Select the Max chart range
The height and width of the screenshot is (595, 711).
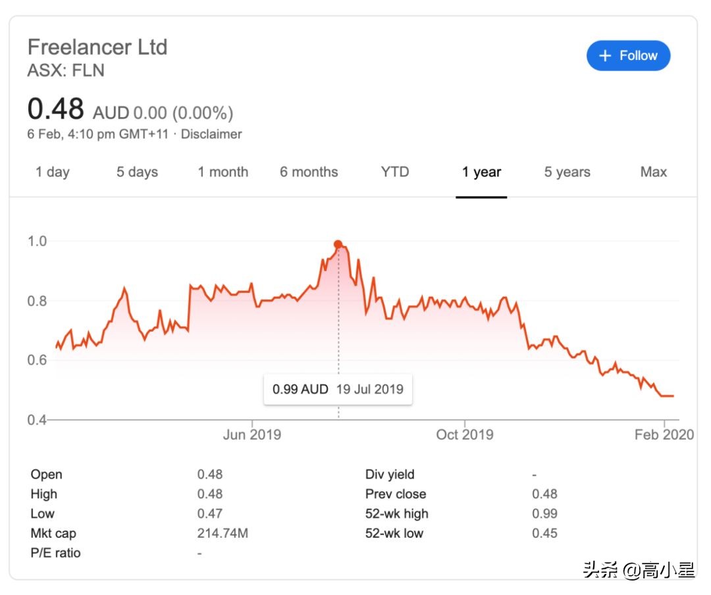pos(652,172)
